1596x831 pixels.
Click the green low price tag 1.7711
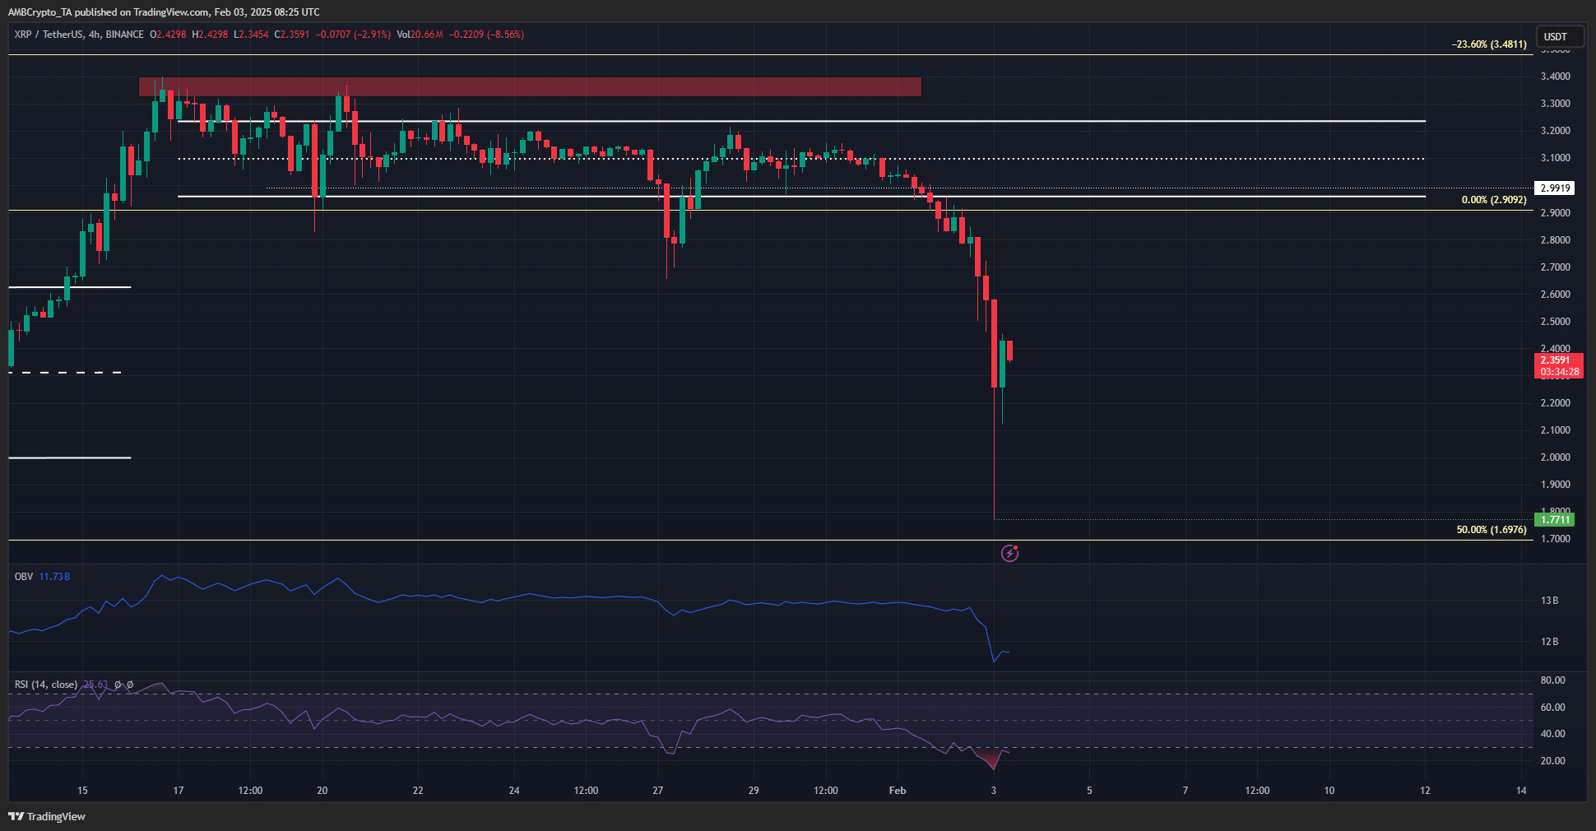click(x=1553, y=519)
